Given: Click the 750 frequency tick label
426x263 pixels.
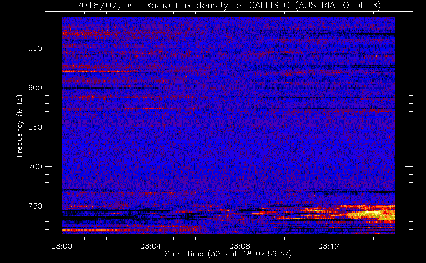Looking at the screenshot, I should (35, 206).
